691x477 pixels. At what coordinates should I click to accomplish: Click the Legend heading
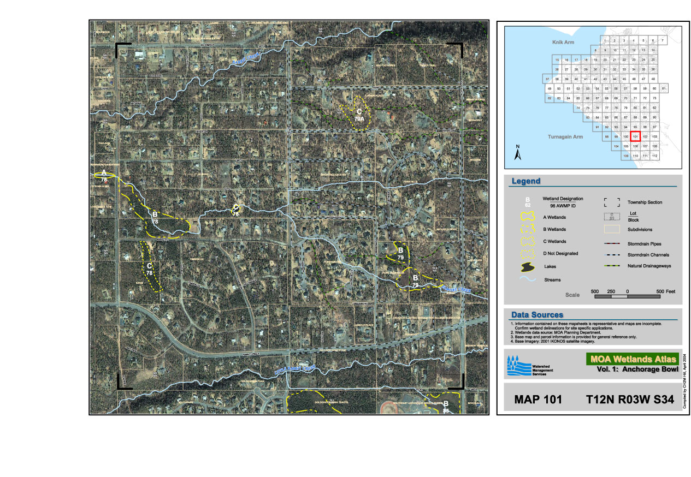coord(525,181)
